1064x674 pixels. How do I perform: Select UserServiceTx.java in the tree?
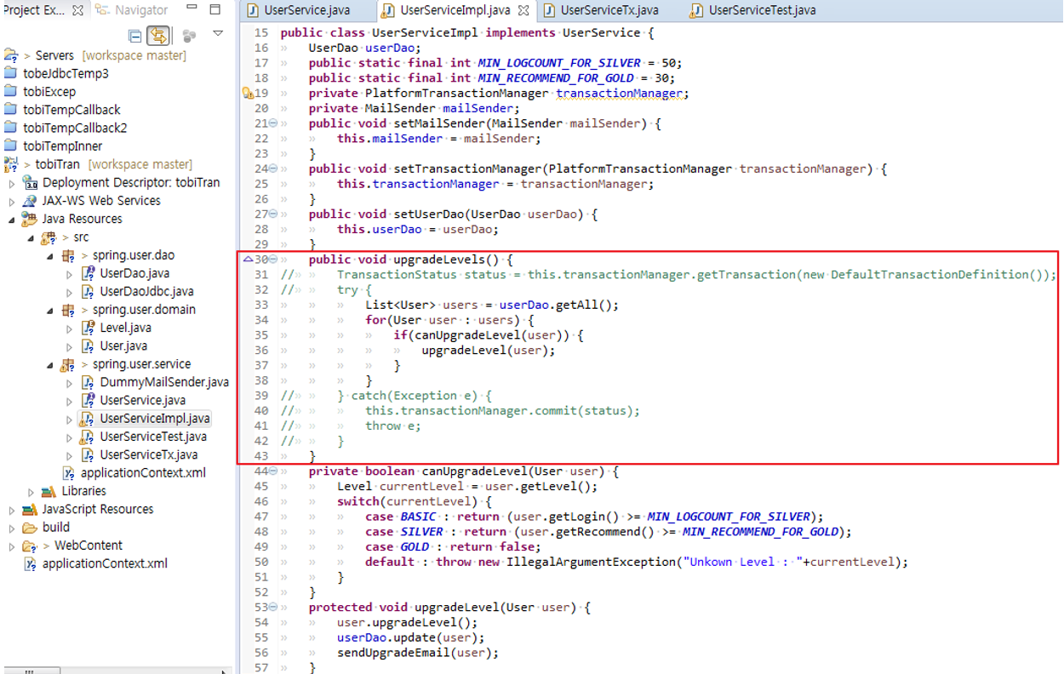point(148,454)
